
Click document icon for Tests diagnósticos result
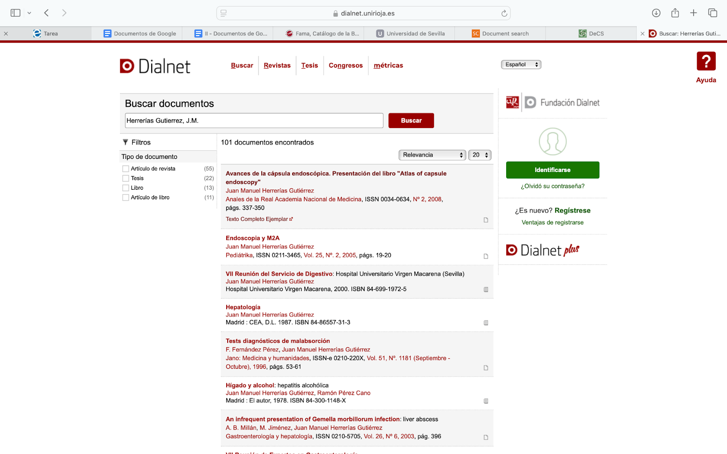coord(486,368)
